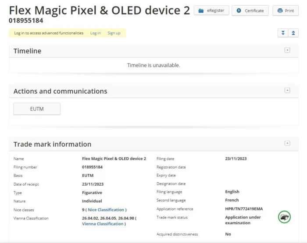
Task: Click the EUTM button
Action: [x=37, y=109]
